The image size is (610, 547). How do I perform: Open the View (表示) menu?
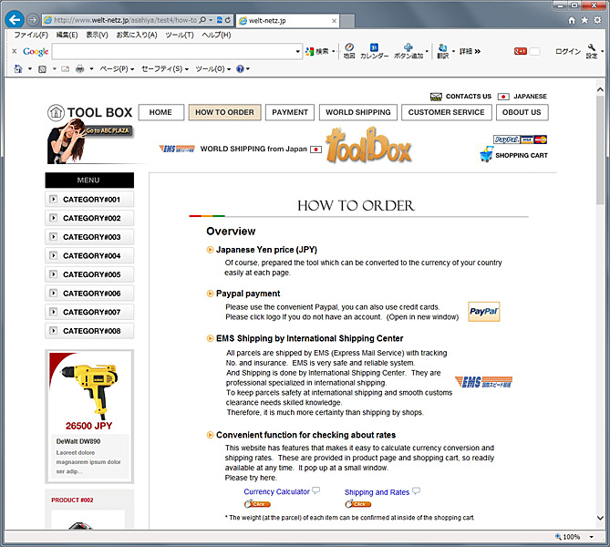97,35
